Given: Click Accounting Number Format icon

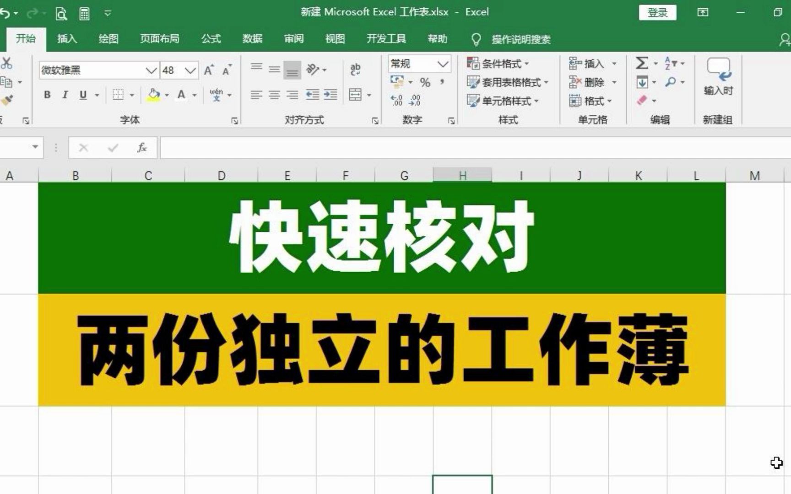Looking at the screenshot, I should (x=397, y=82).
